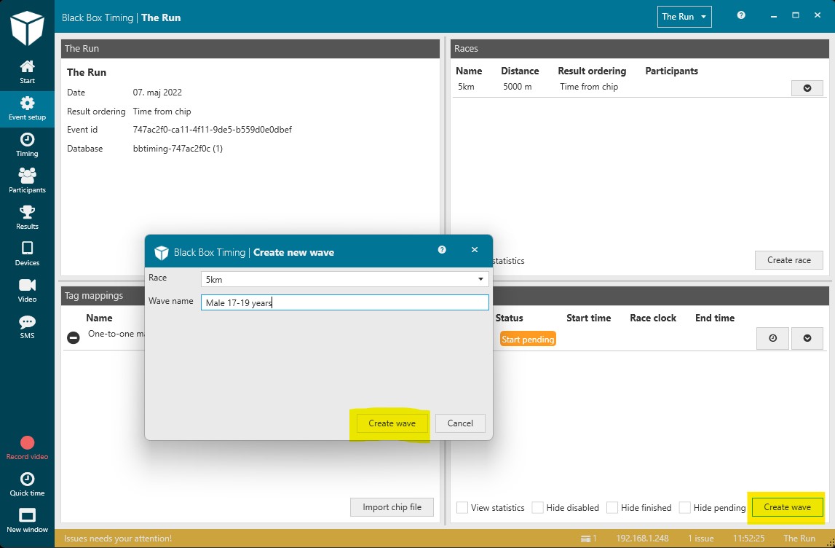This screenshot has width=835, height=548.
Task: Click the 5000 m distance cell
Action: pos(517,87)
